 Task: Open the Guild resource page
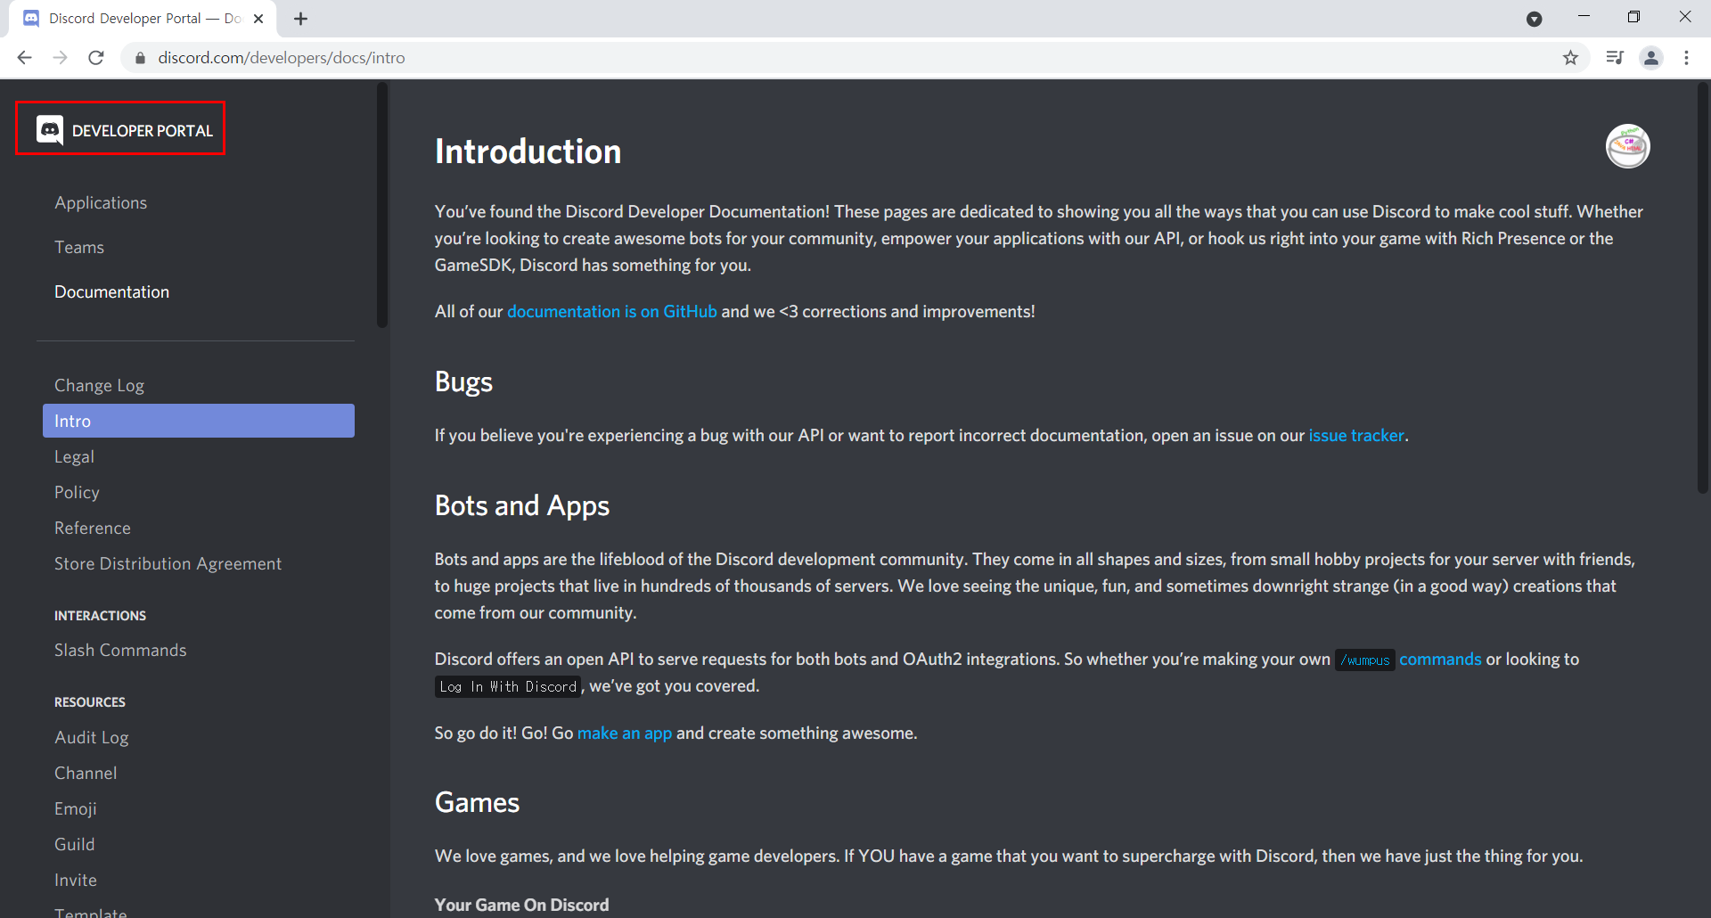[x=75, y=845]
